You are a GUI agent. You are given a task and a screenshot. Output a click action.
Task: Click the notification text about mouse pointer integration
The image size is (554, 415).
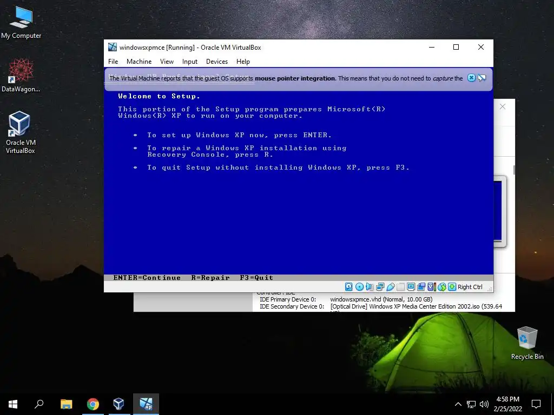pyautogui.click(x=286, y=78)
